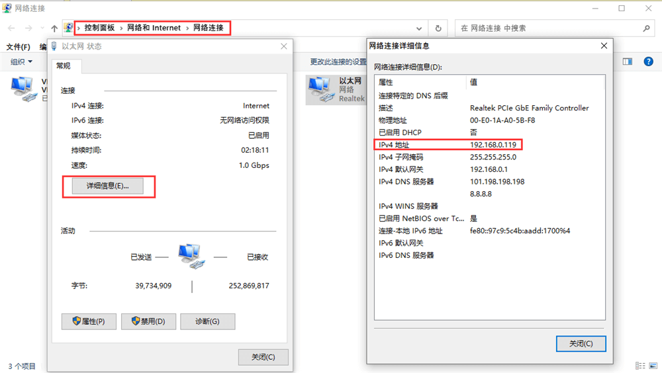Close the network connection details dialog with X

604,46
